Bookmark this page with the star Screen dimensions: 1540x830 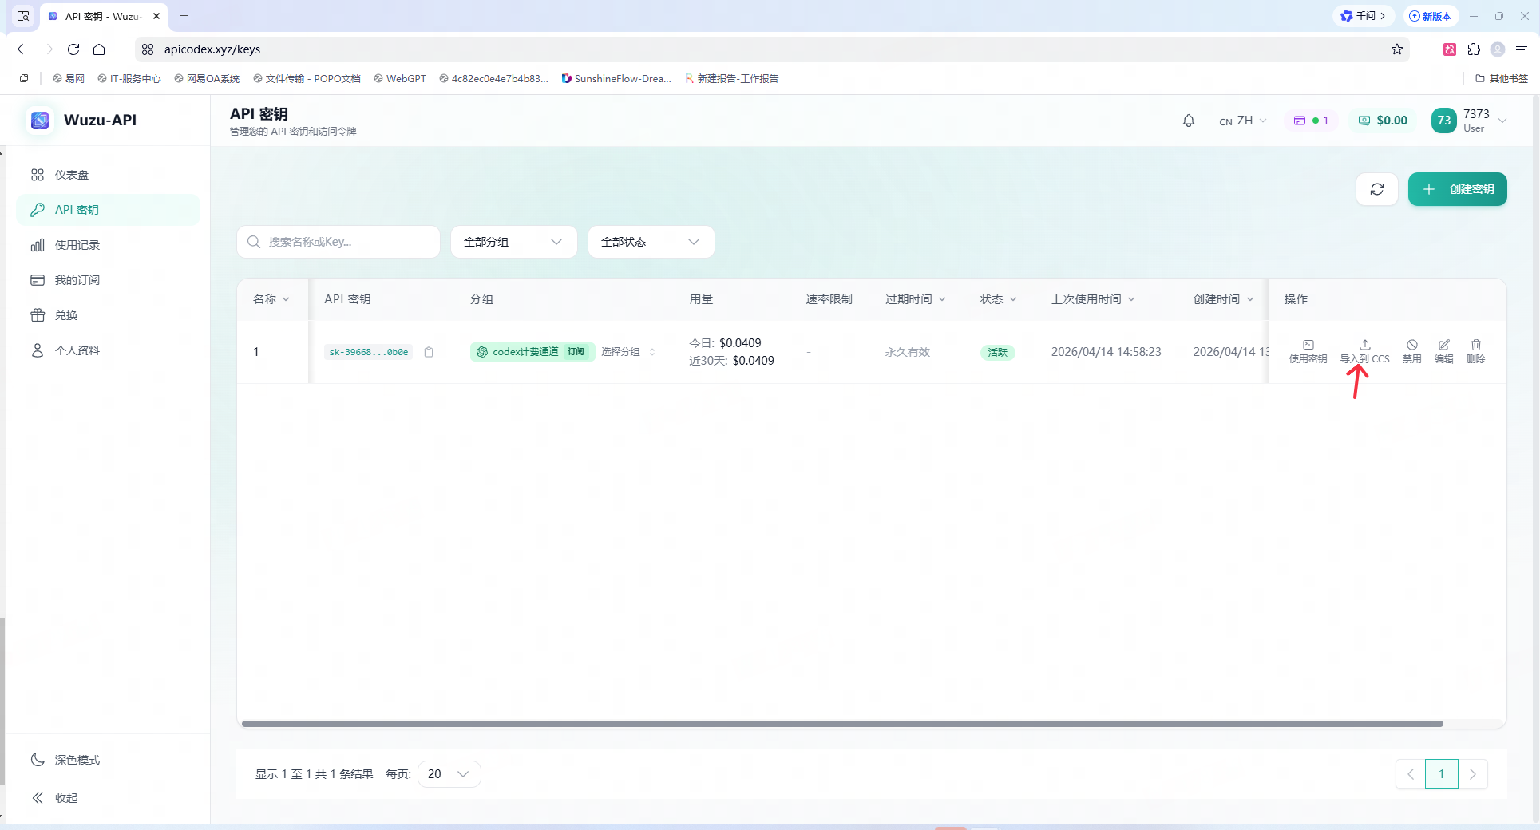tap(1397, 49)
